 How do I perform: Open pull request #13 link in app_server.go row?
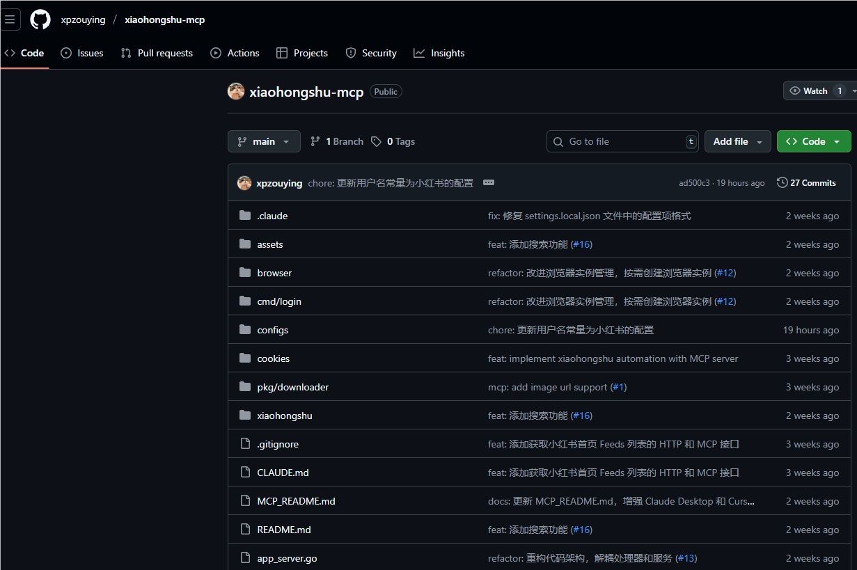click(x=686, y=558)
